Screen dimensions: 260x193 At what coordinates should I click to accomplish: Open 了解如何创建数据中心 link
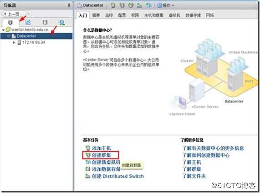(x=206, y=155)
